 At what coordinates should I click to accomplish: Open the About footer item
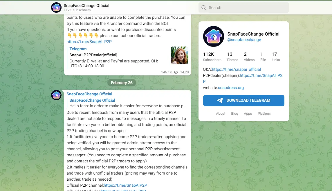point(221,114)
